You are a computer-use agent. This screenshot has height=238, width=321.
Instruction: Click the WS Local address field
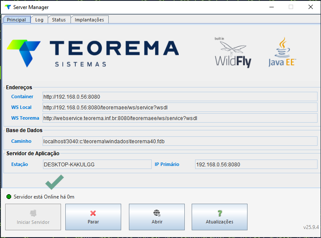coord(180,108)
